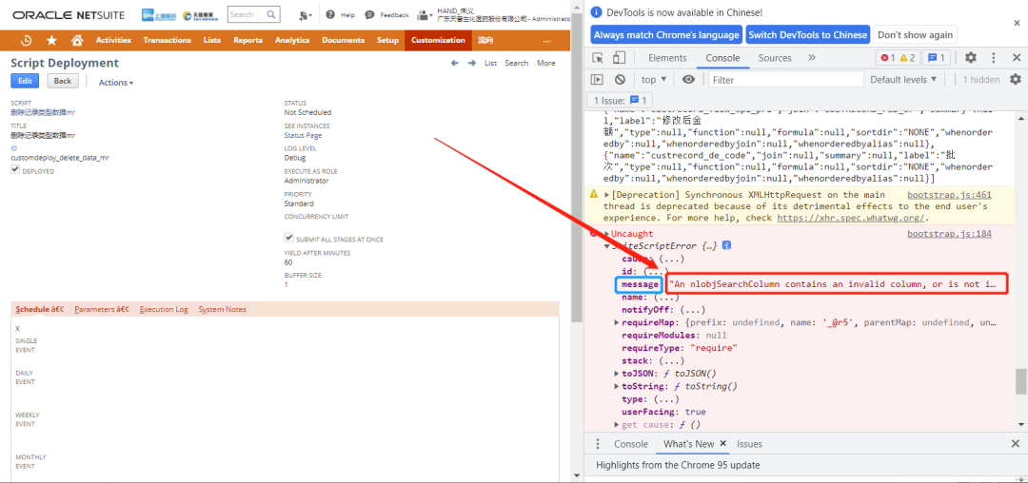1028x483 pixels.
Task: Click Switch DevTools to Chinese button
Action: click(x=808, y=34)
